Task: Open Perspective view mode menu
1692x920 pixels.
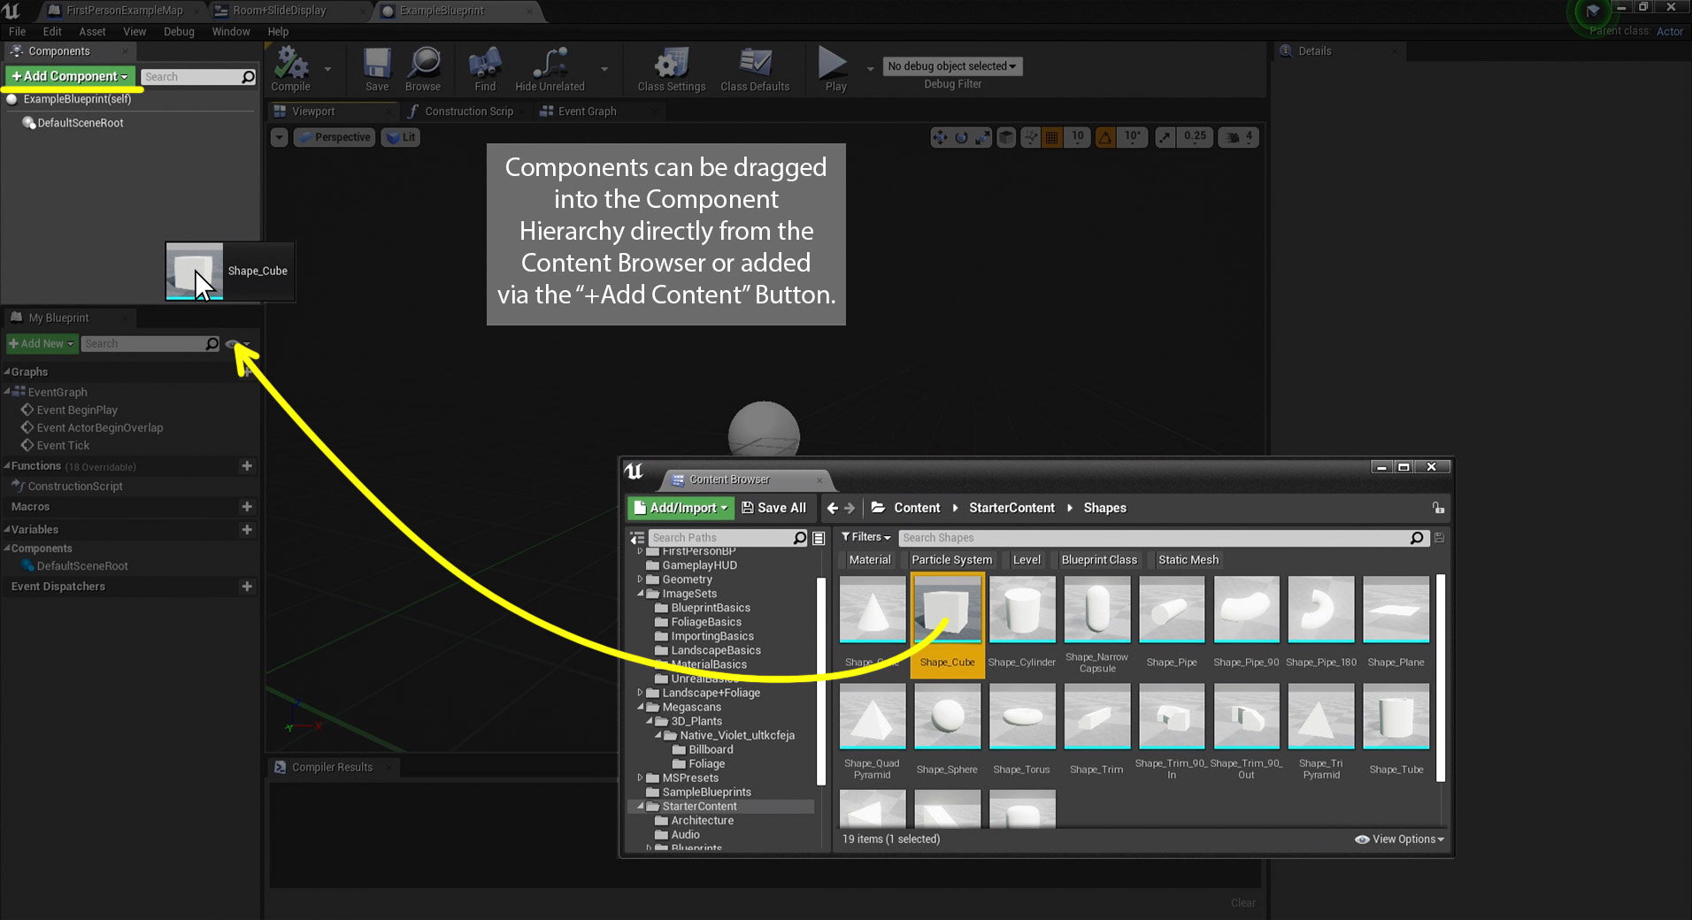Action: [x=335, y=137]
